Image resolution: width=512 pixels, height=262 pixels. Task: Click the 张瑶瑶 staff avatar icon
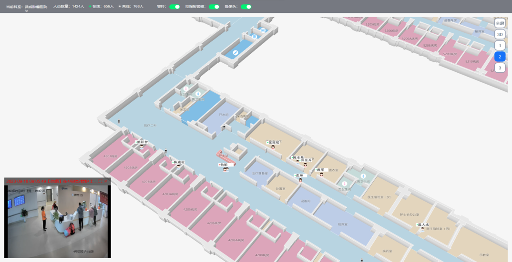[273, 147]
